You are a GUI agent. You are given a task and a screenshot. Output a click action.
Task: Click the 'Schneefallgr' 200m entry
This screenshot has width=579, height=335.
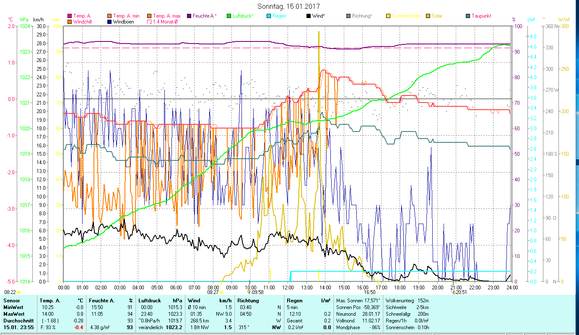point(407,314)
